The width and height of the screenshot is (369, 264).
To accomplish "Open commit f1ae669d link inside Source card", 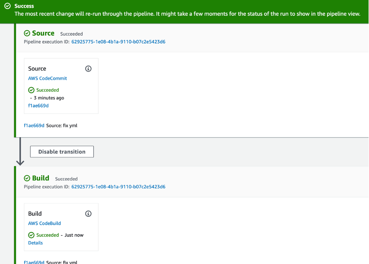I will pos(38,106).
